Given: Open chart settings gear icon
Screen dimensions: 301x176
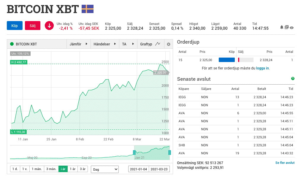Looking at the screenshot, I should (169, 44).
